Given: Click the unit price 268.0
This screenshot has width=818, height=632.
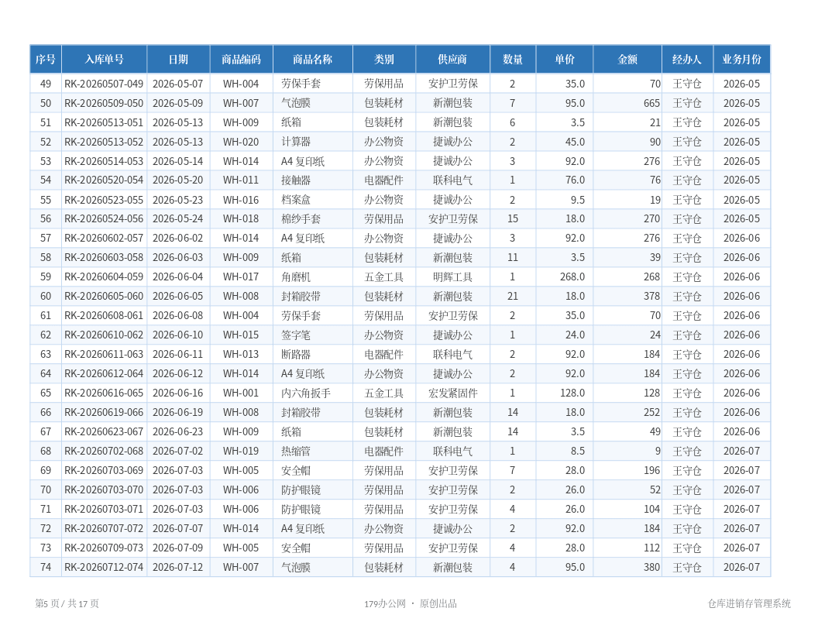Looking at the screenshot, I should (572, 277).
